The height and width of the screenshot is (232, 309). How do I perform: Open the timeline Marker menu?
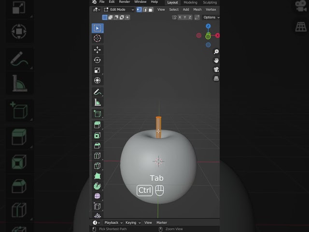pos(162,222)
